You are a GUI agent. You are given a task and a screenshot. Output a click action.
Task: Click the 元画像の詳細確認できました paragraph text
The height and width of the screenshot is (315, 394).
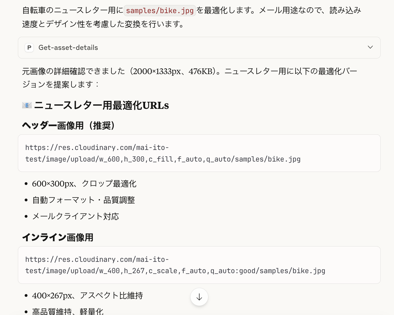(189, 78)
